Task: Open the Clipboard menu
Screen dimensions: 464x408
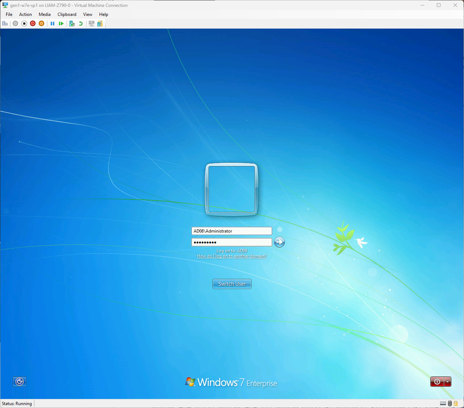Action: coord(67,14)
